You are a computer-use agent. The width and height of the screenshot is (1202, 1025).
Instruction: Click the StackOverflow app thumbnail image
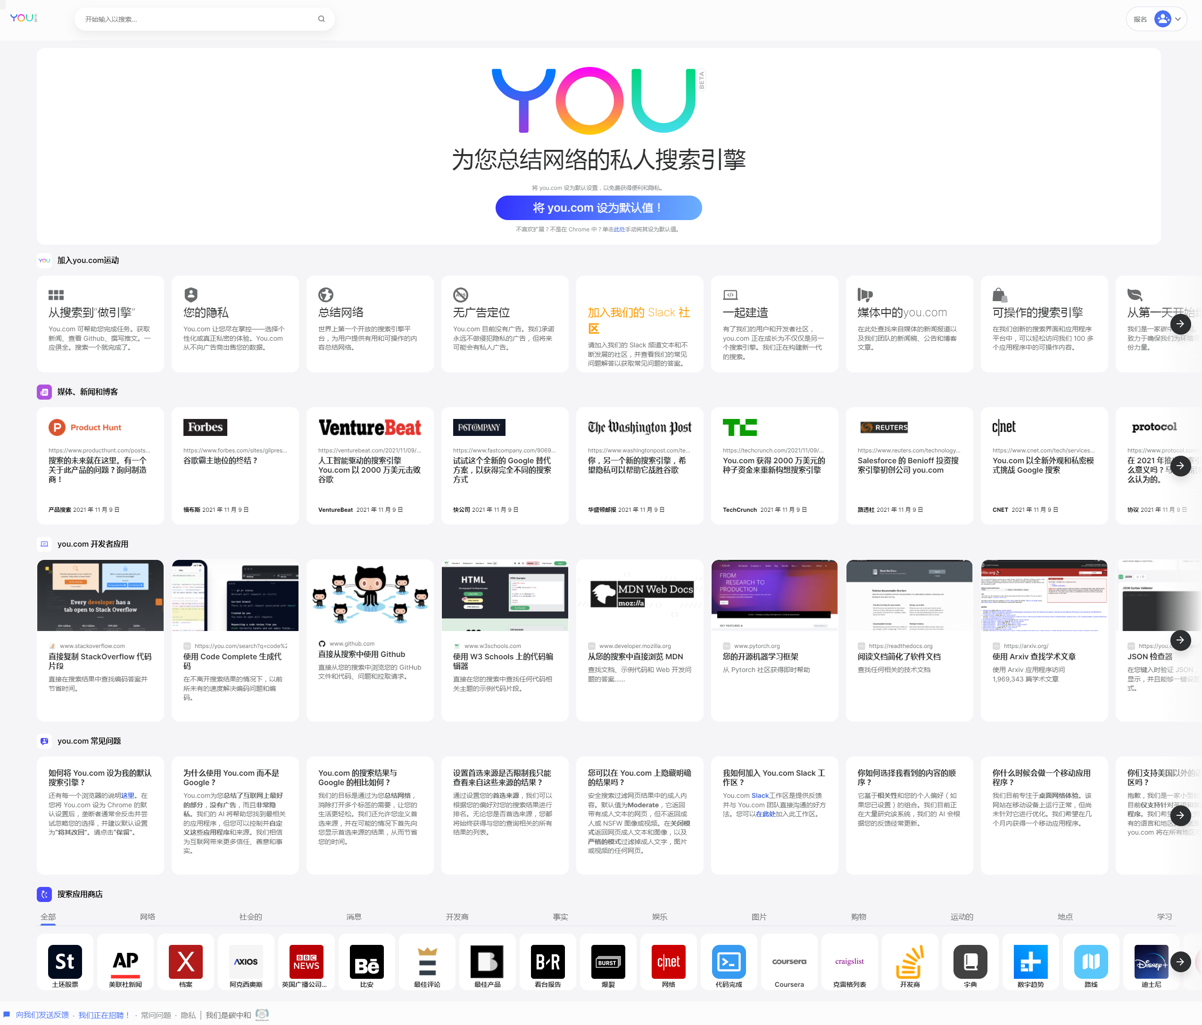(x=100, y=595)
